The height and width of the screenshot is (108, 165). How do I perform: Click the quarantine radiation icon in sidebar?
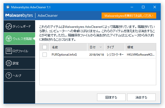tap(9, 39)
